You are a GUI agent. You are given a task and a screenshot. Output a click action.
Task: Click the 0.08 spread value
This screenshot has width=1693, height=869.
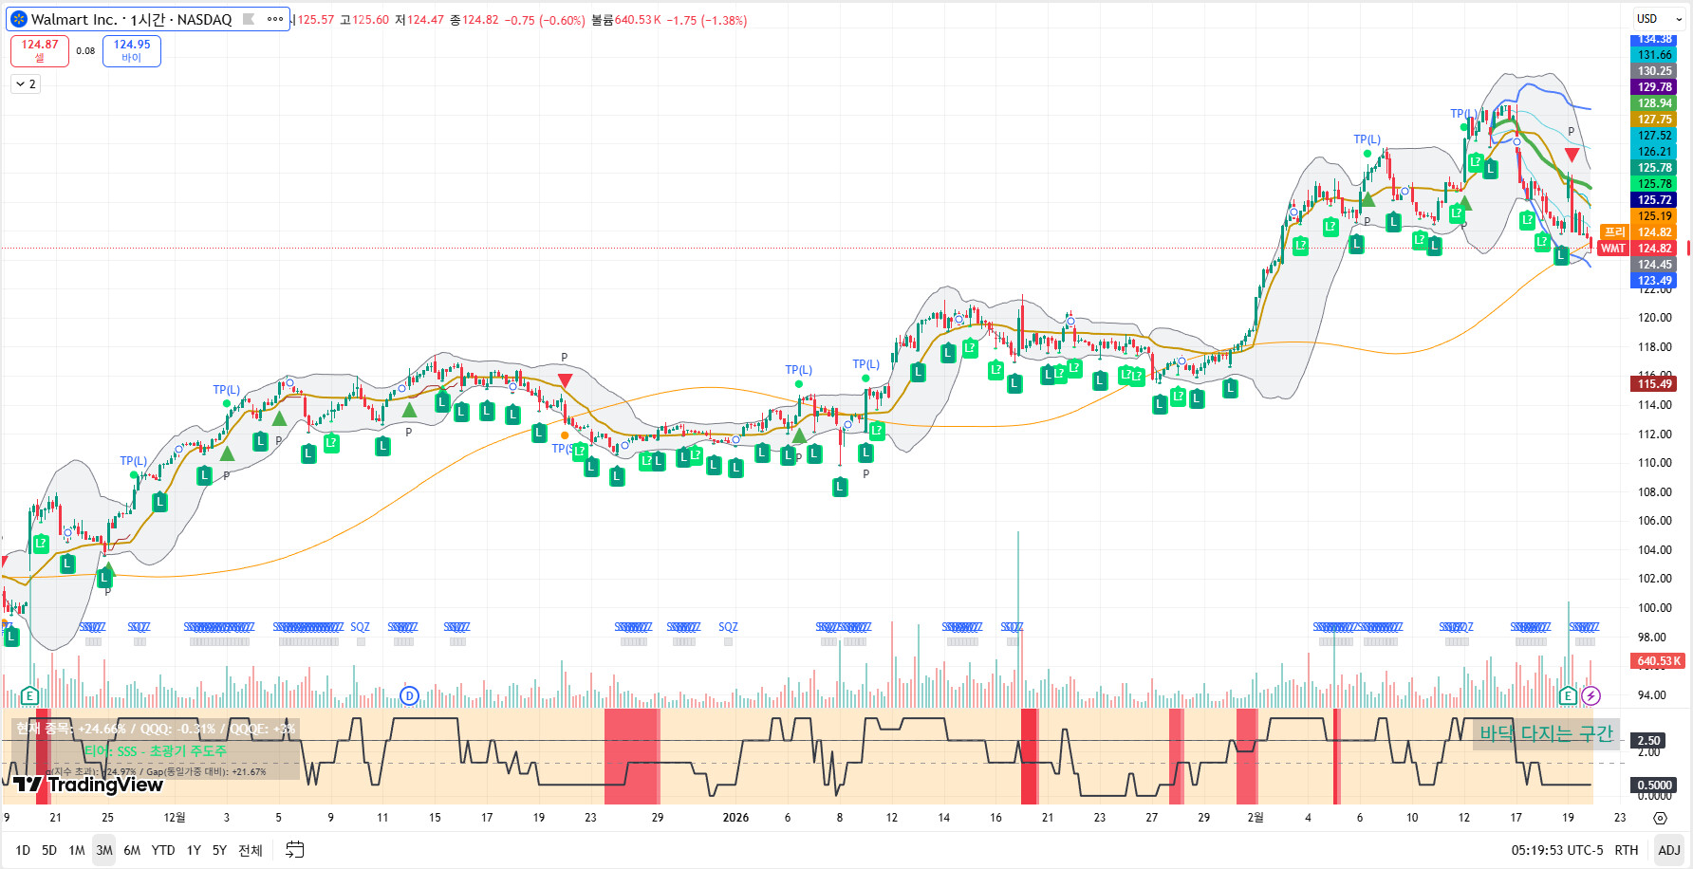point(85,51)
